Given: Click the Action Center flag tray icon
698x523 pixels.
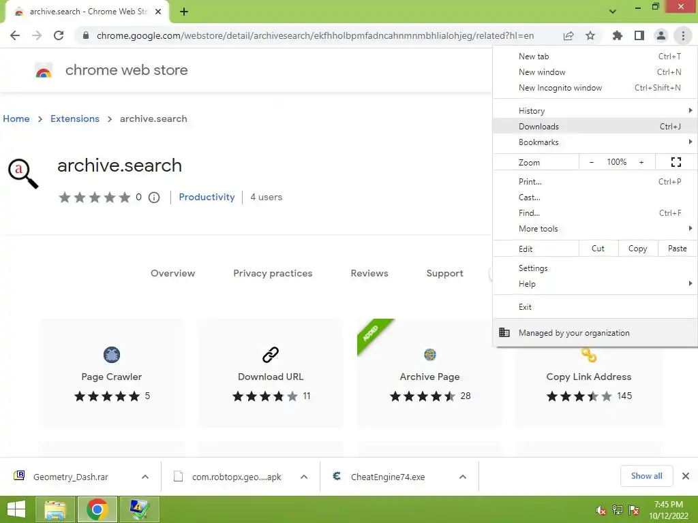Looking at the screenshot, I should tap(633, 510).
